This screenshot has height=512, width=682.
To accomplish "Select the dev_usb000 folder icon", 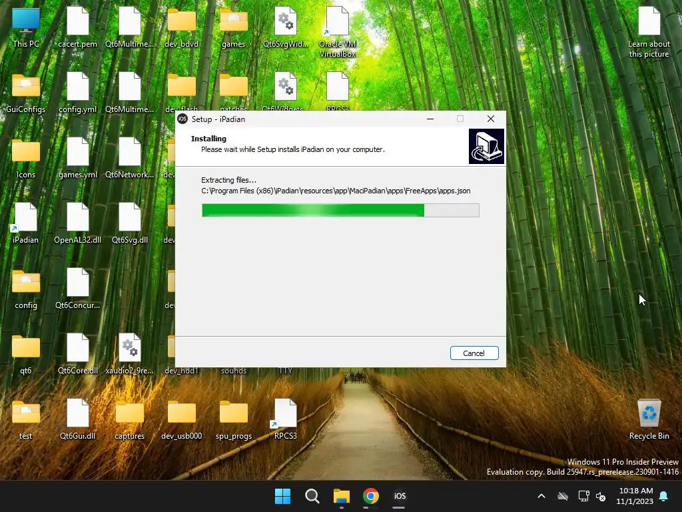I will point(182,419).
